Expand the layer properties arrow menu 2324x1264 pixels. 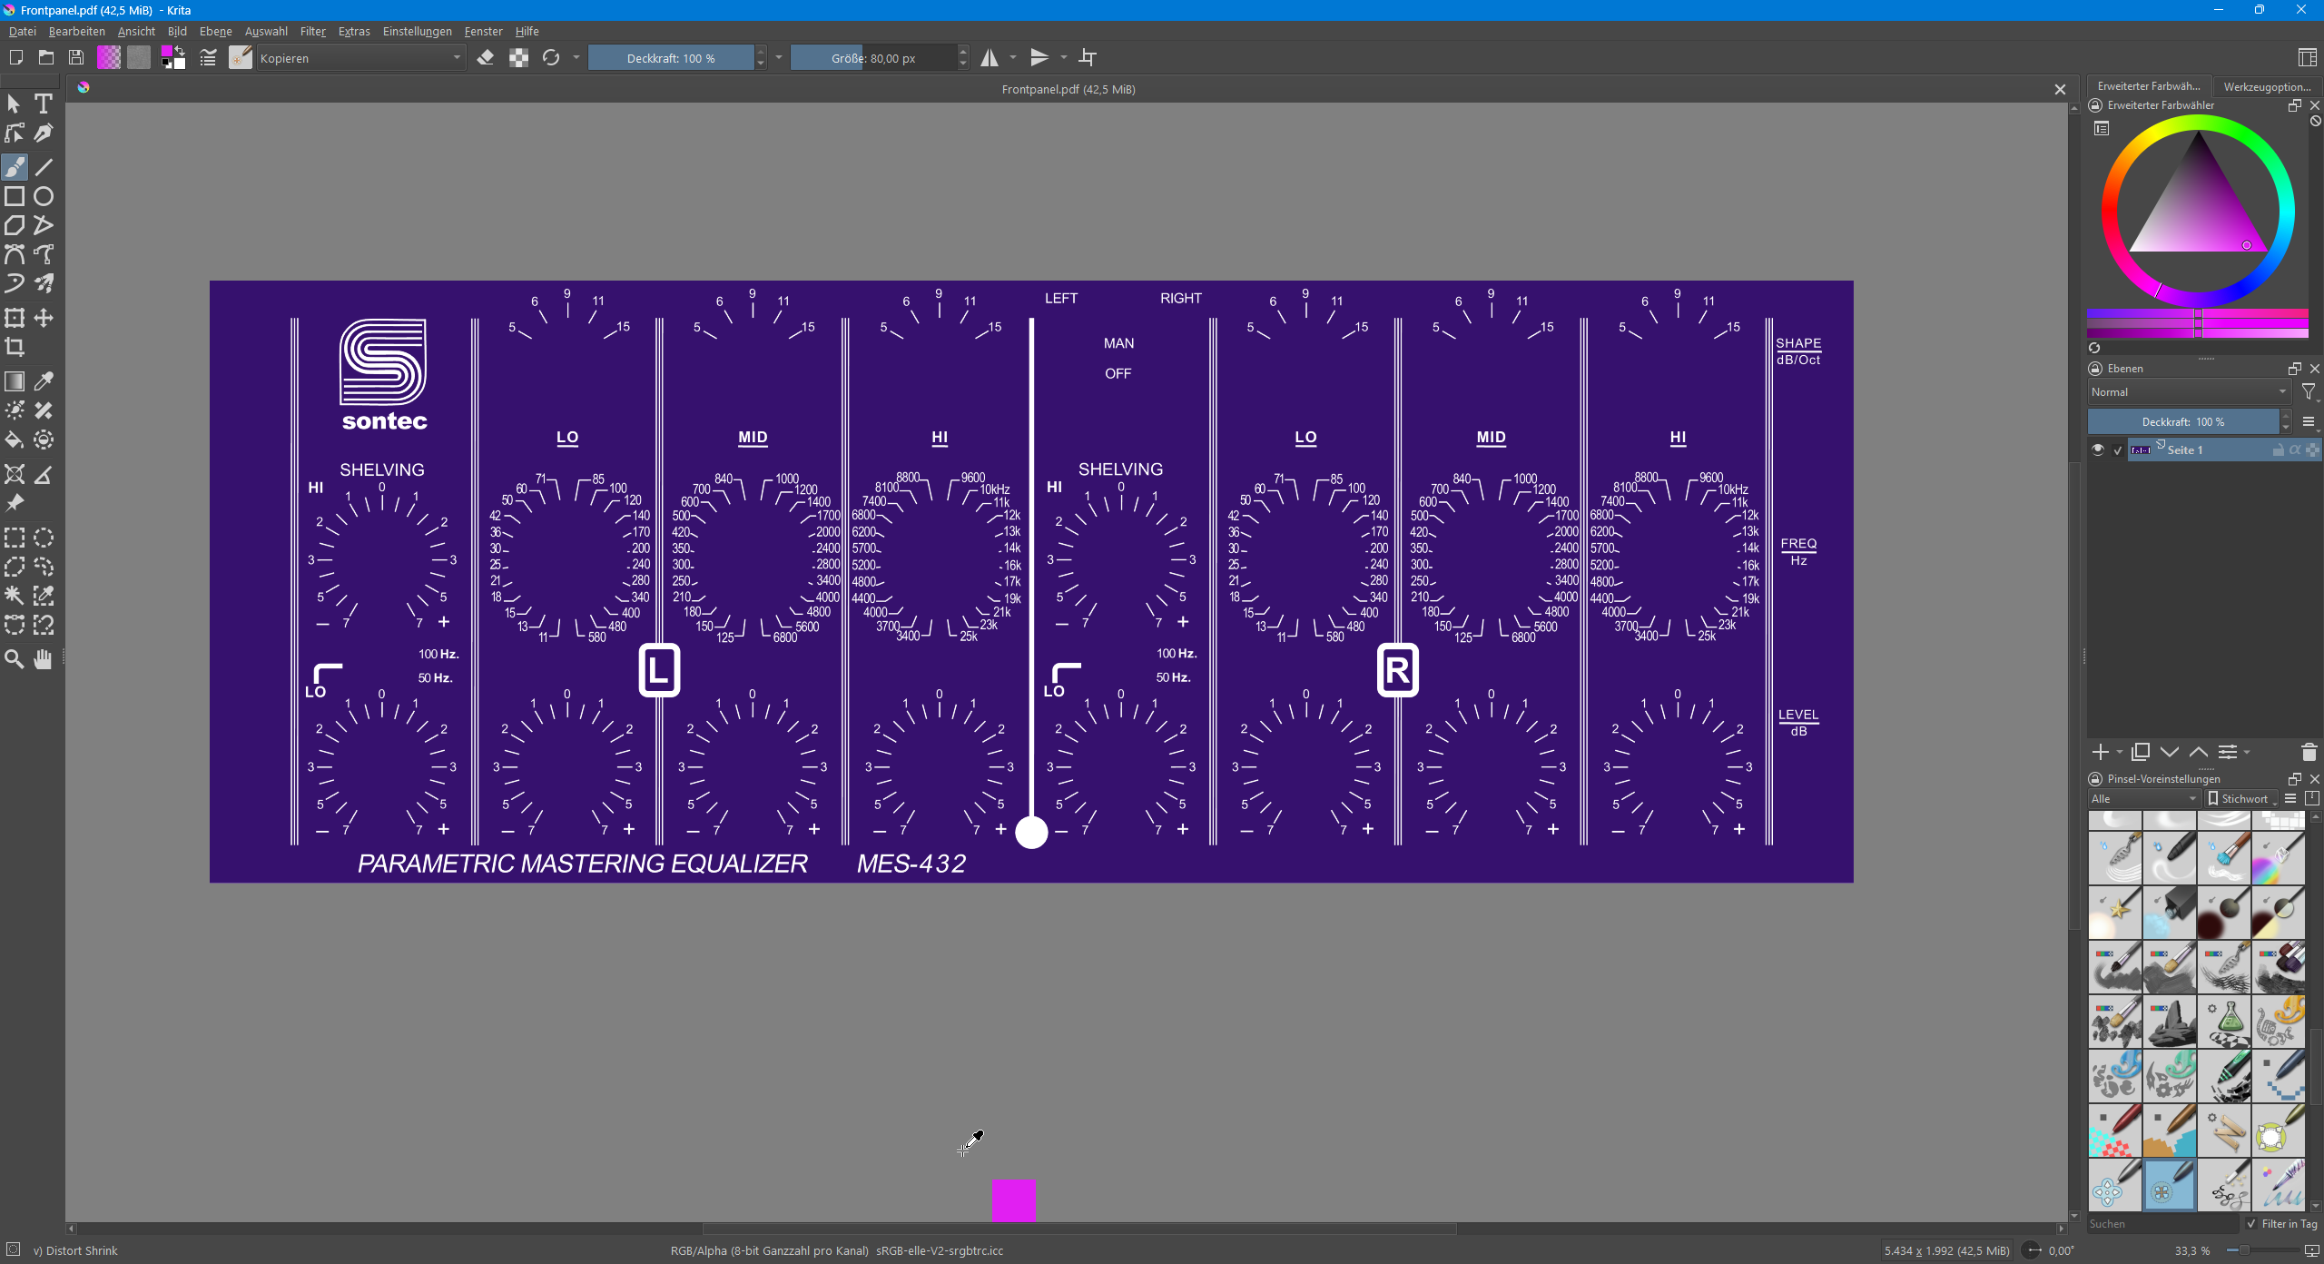pyautogui.click(x=2247, y=752)
